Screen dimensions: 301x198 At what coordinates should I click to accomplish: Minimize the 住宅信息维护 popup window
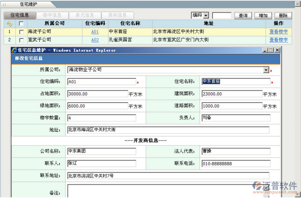coord(265,50)
